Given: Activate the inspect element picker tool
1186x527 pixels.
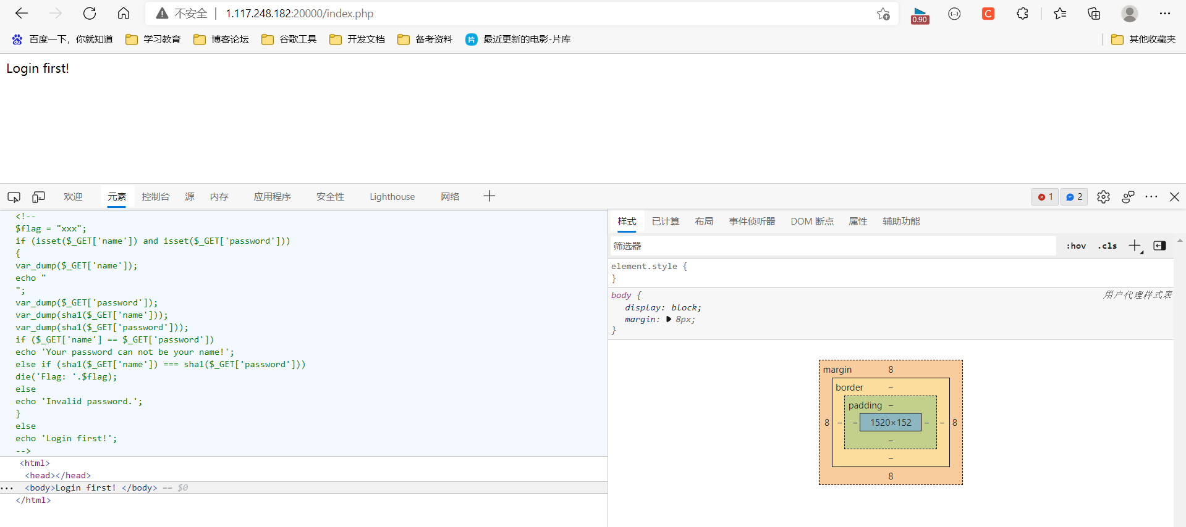Looking at the screenshot, I should [x=14, y=197].
